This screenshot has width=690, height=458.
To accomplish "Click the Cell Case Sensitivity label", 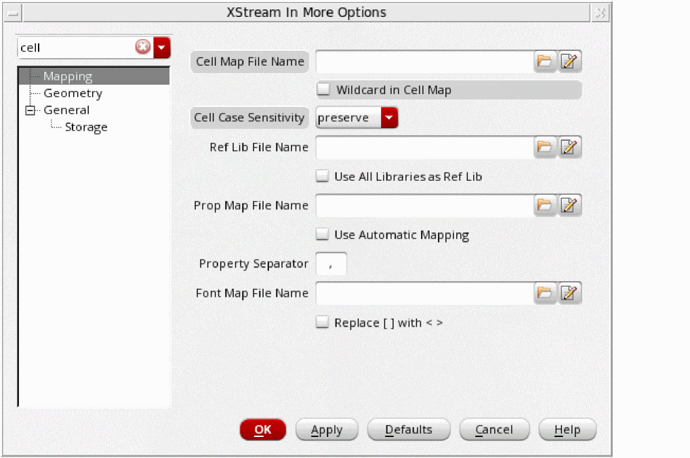I will coord(249,117).
